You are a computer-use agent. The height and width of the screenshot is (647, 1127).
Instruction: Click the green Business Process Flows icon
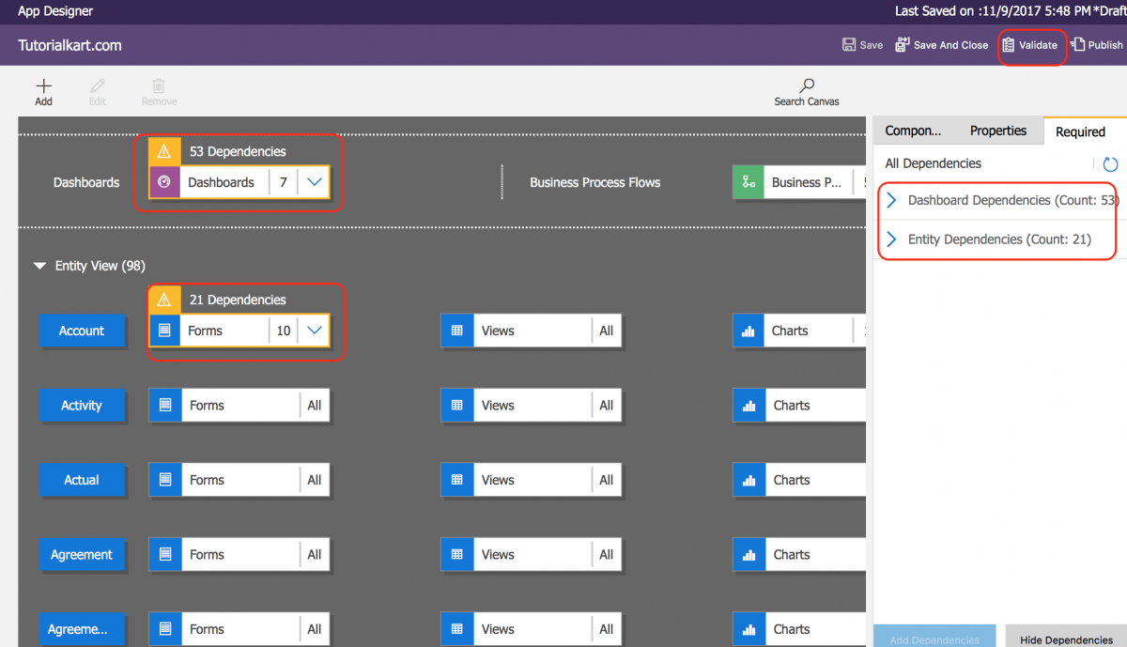748,182
